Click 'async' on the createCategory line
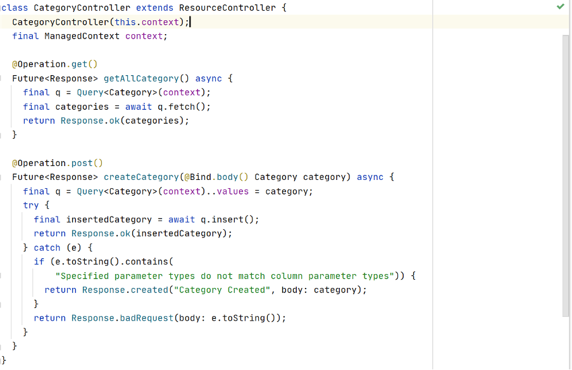 [x=370, y=177]
